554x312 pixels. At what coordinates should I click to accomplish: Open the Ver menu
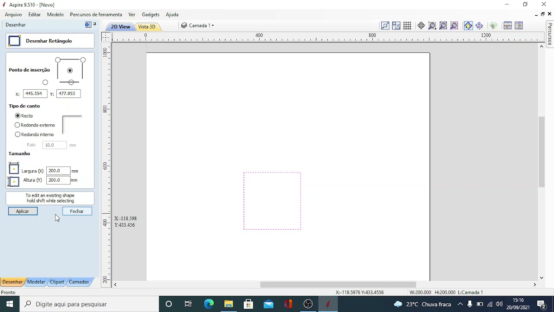click(x=132, y=14)
